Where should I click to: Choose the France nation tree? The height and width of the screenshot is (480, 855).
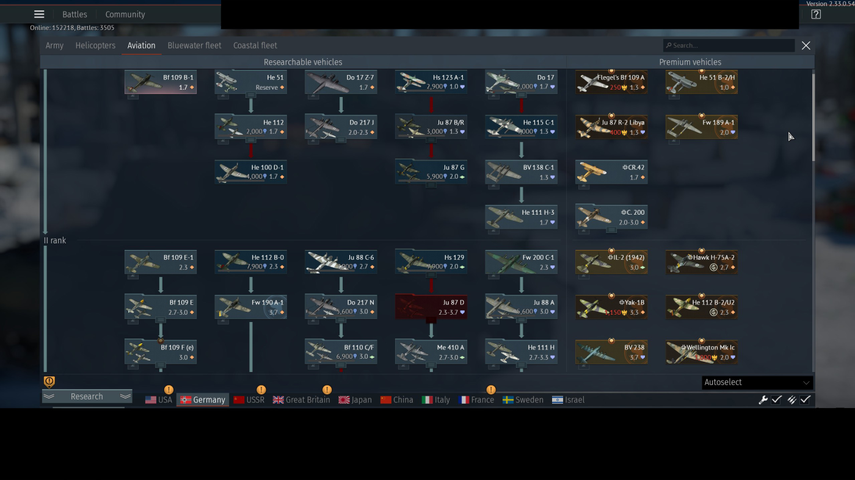[x=476, y=399]
